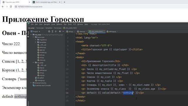Screen dimensions: 188x106
Task: Click 'my_page' breadcrumb in navigation bar
Action: [31, 28]
